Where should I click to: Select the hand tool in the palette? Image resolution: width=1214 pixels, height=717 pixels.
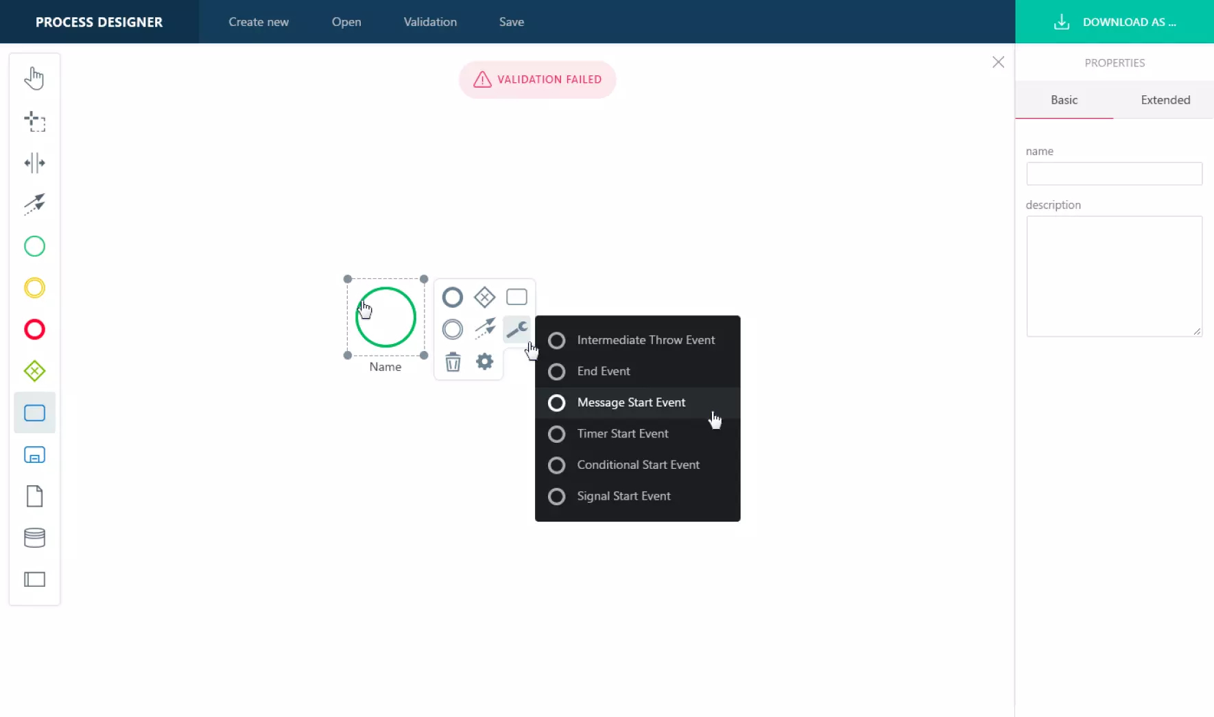(x=34, y=79)
